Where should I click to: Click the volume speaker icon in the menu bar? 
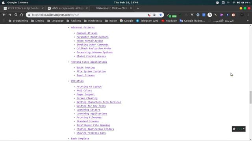(x=238, y=2)
